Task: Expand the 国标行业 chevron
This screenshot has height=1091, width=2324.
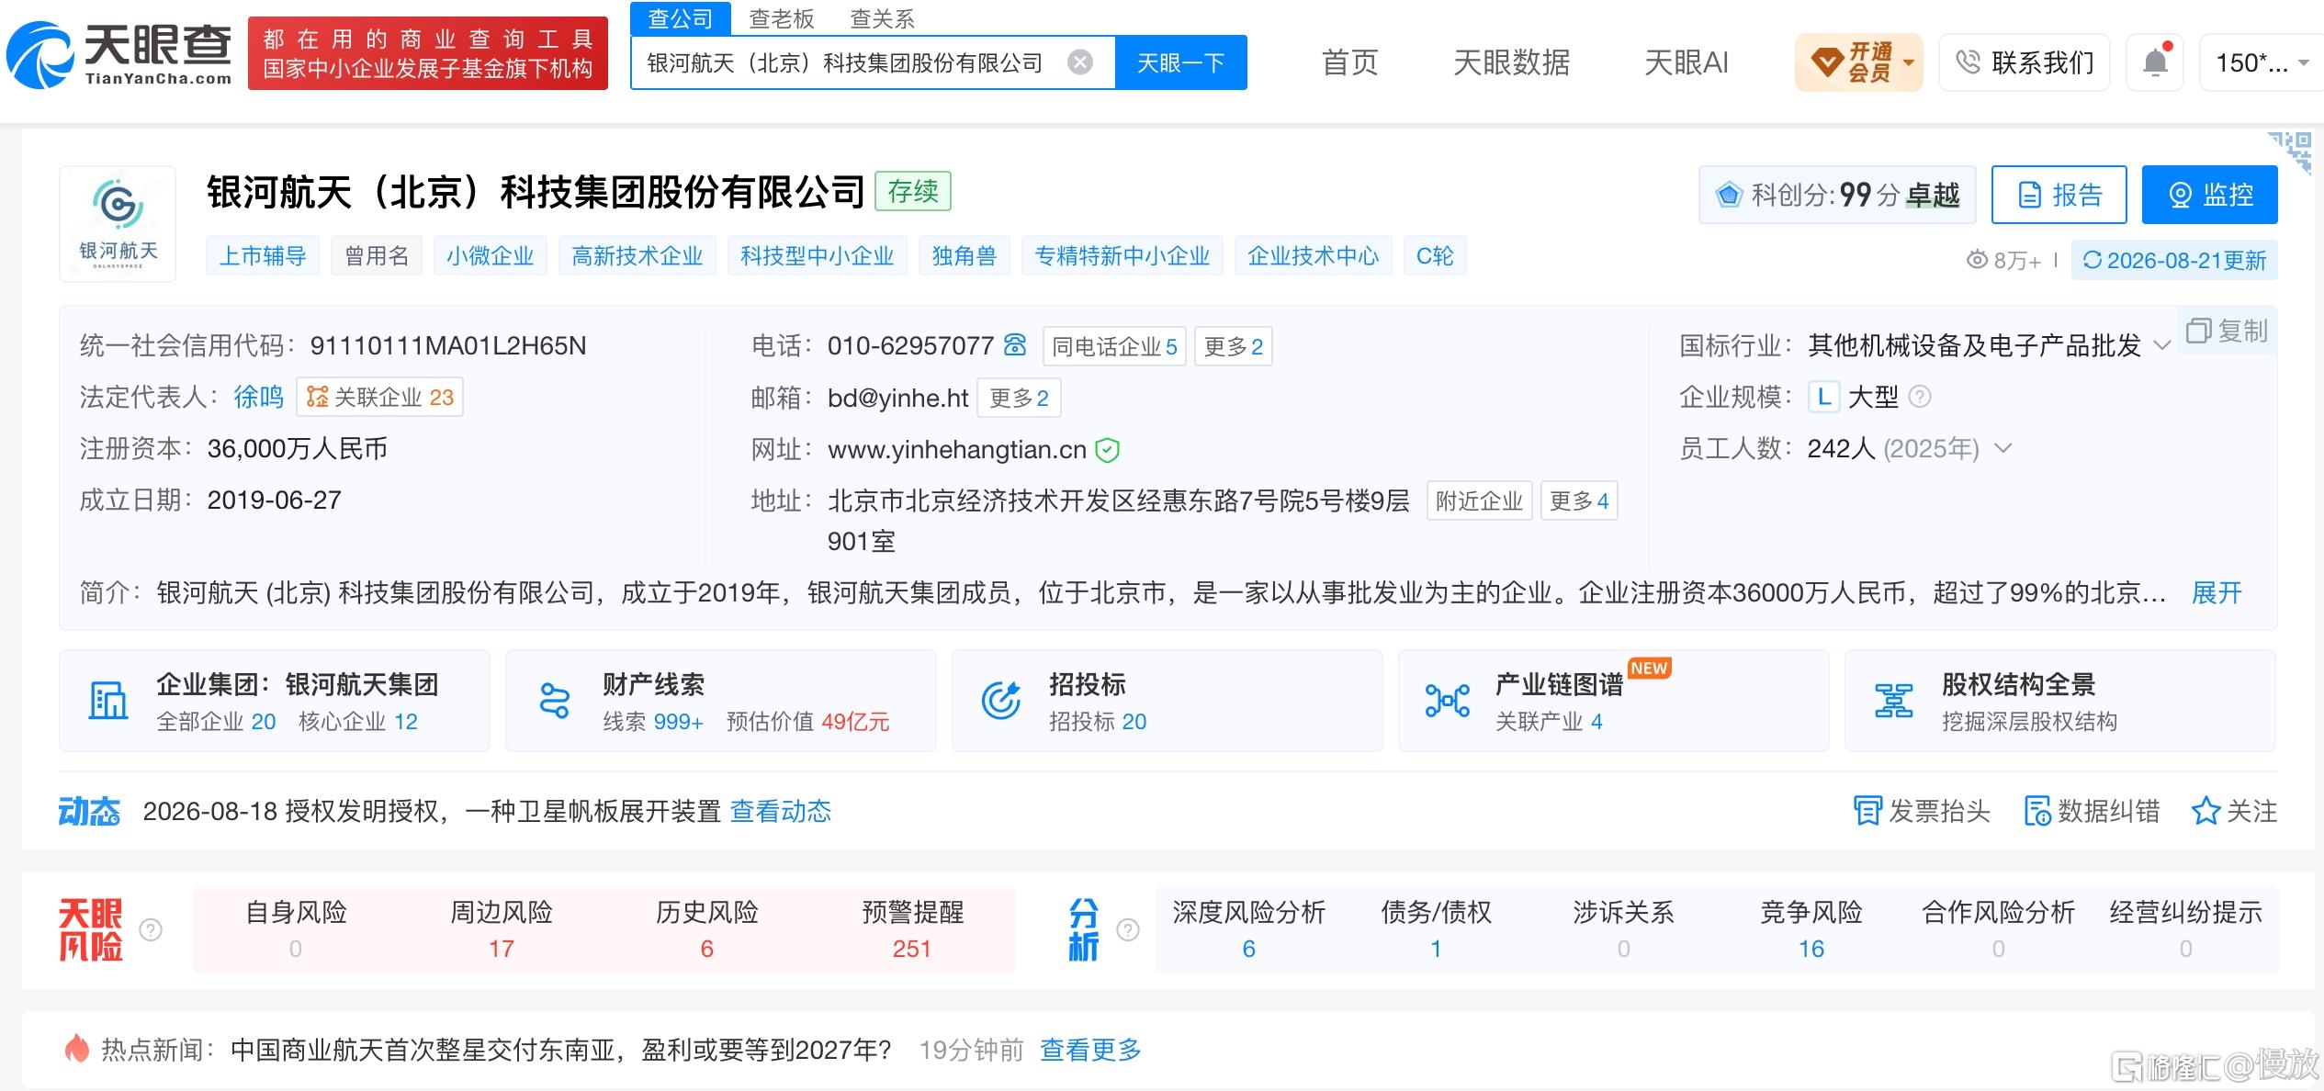Action: [x=2162, y=346]
